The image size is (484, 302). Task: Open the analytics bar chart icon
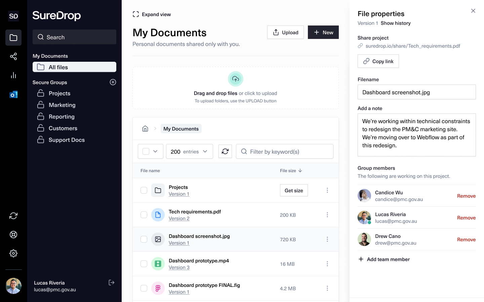(x=13, y=75)
